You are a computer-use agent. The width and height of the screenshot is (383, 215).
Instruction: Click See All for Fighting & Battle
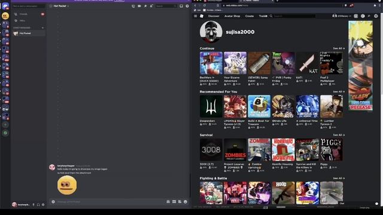click(x=339, y=179)
